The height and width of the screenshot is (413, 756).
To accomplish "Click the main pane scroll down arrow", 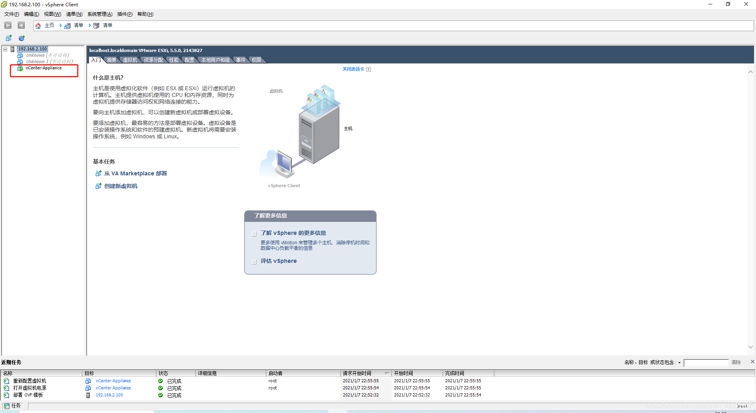I will pos(750,347).
